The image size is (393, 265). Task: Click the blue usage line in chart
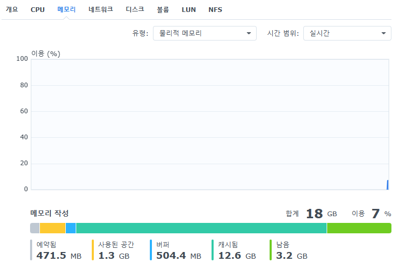click(x=388, y=185)
